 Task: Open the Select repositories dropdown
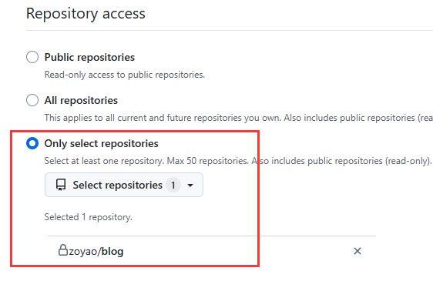click(x=124, y=185)
